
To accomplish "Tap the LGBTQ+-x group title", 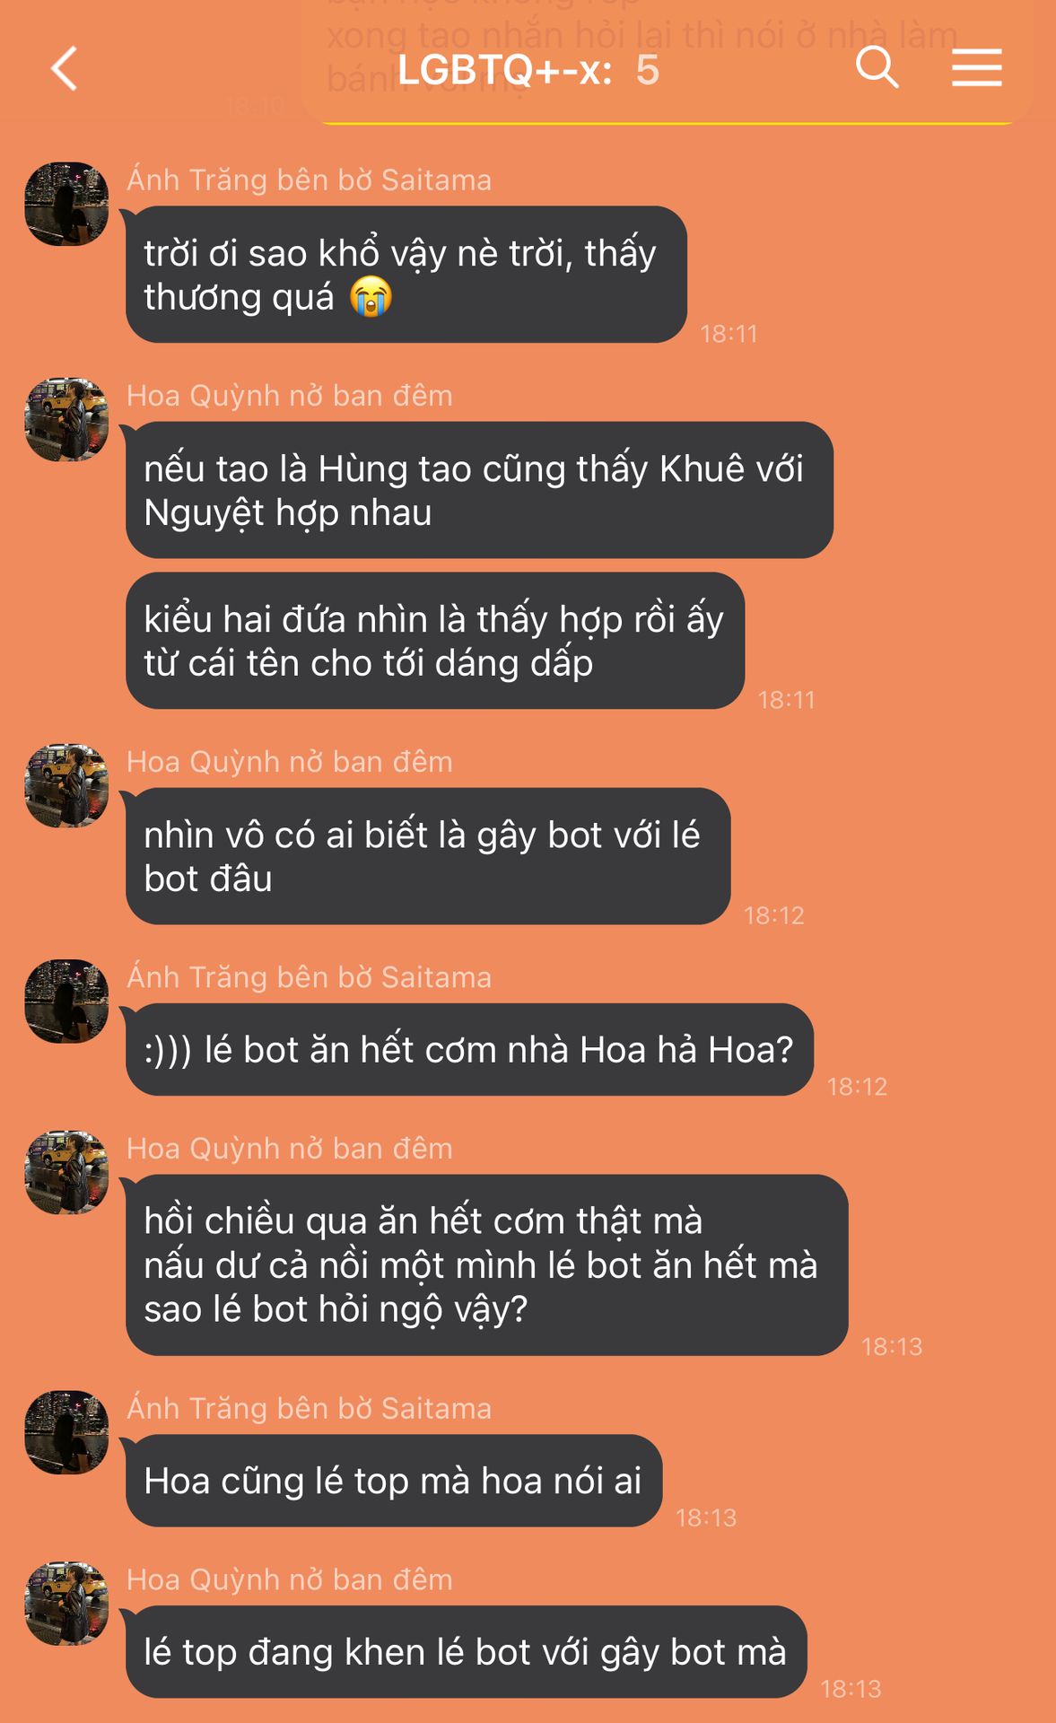I will tap(528, 70).
